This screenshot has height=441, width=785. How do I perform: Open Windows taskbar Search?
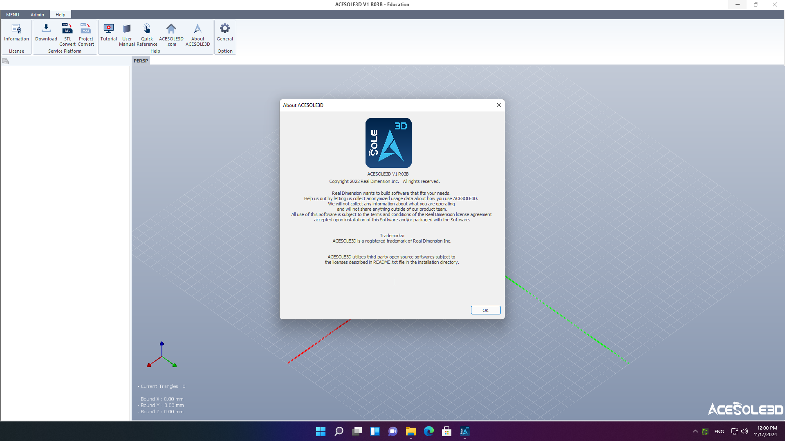pyautogui.click(x=339, y=431)
